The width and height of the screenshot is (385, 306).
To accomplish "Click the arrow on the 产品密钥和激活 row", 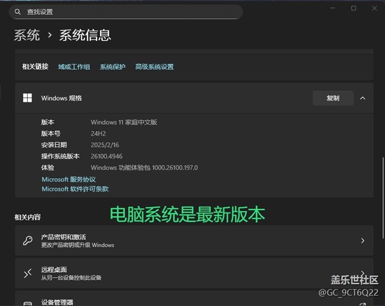I will (x=362, y=241).
